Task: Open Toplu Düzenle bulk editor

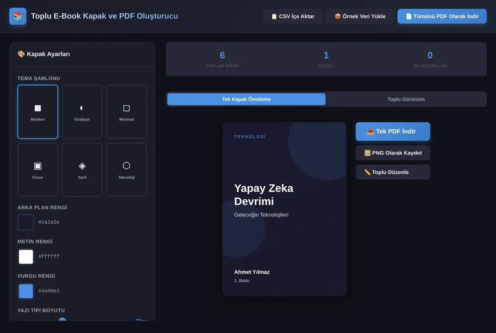Action: point(393,172)
